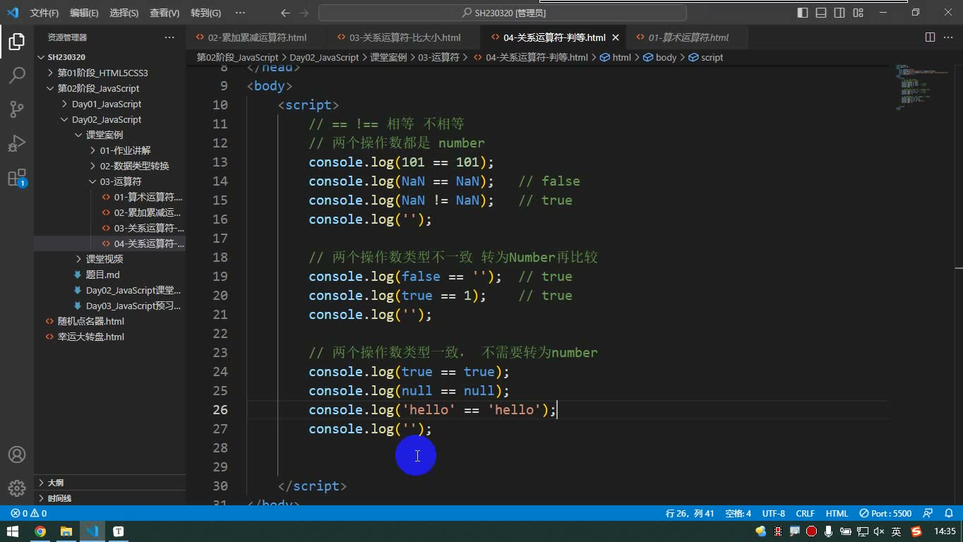The width and height of the screenshot is (963, 542).
Task: Click Port: 5500 Live Server button
Action: (886, 513)
